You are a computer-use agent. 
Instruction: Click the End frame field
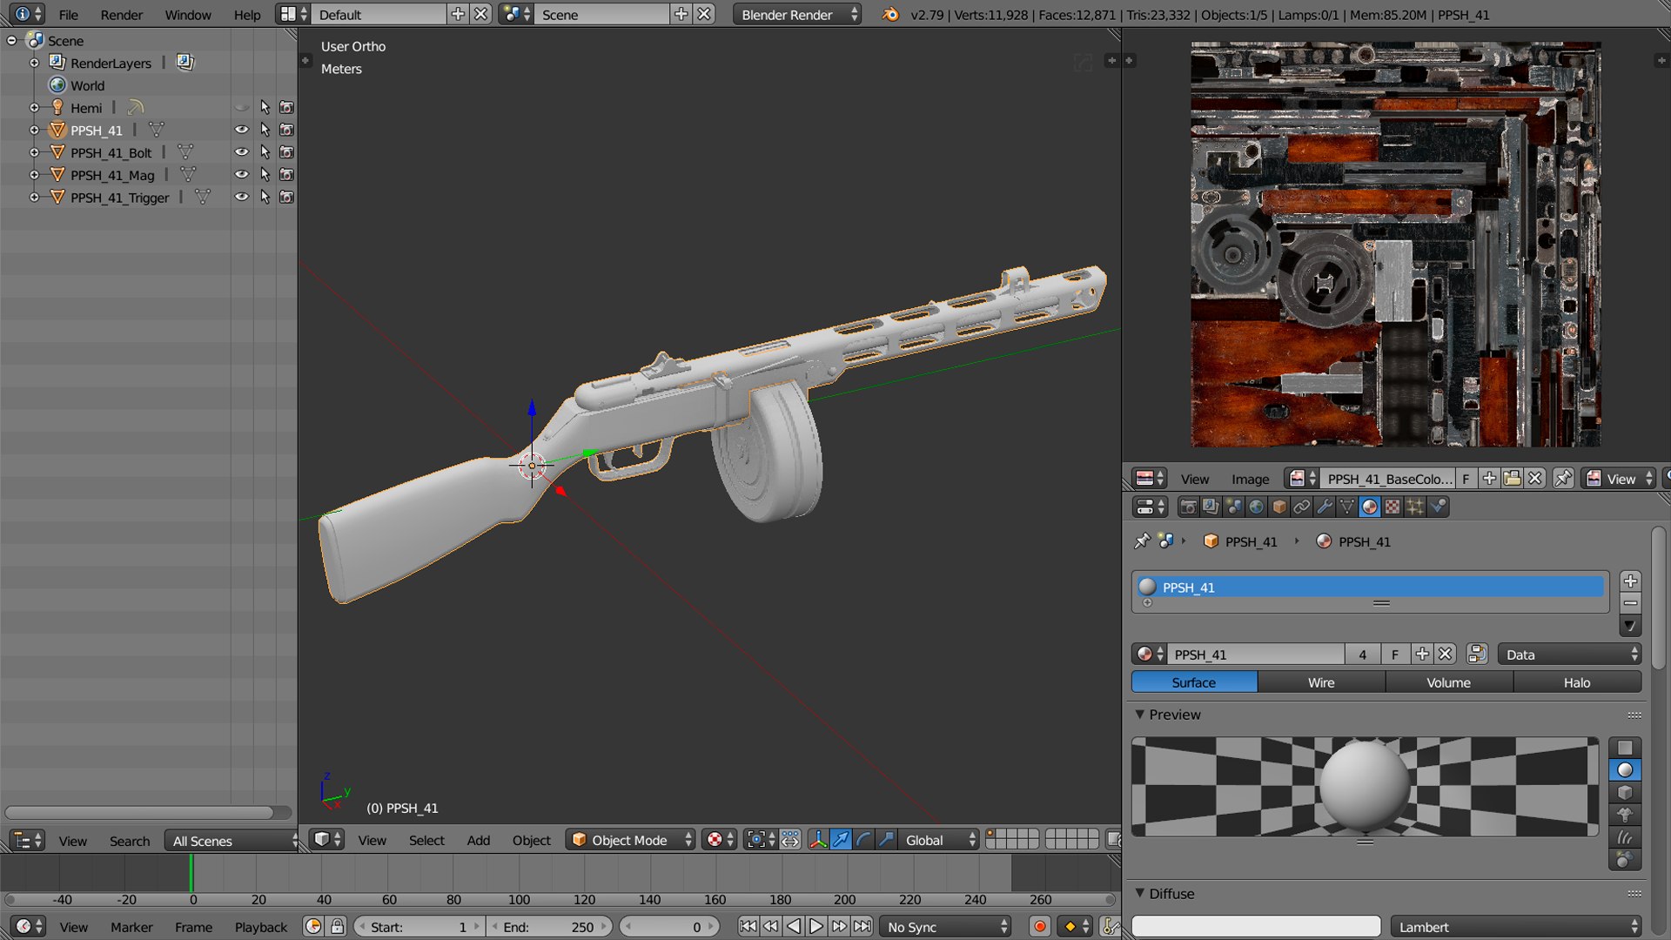click(x=548, y=927)
